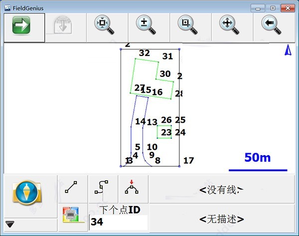Image resolution: width=299 pixels, height=236 pixels.
Task: Click the 下个点ID label
Action: [x=120, y=210]
